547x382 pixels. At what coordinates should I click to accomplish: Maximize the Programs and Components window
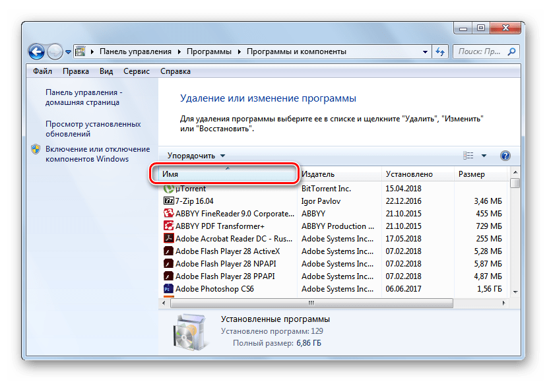click(x=481, y=28)
